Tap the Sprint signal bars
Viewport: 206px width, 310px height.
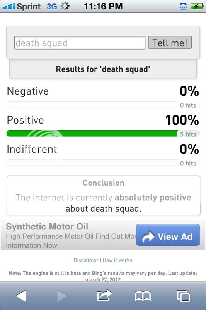[9, 7]
